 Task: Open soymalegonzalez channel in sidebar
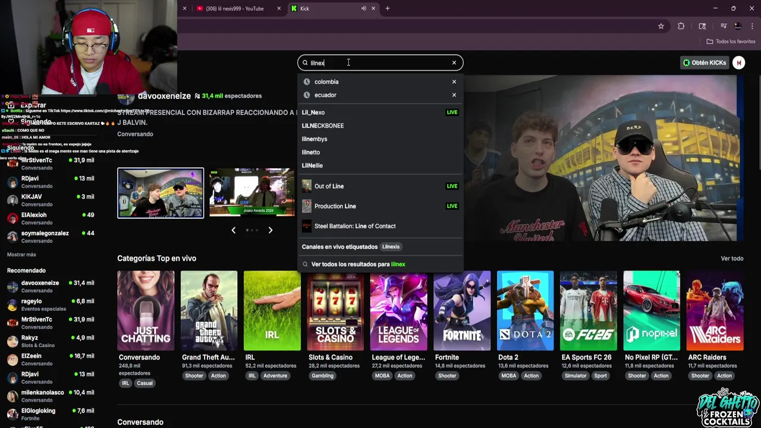[51, 237]
